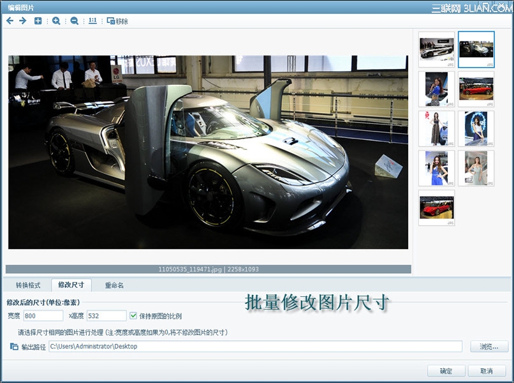
Task: Show image at 1:1 actual size
Action: coord(92,20)
